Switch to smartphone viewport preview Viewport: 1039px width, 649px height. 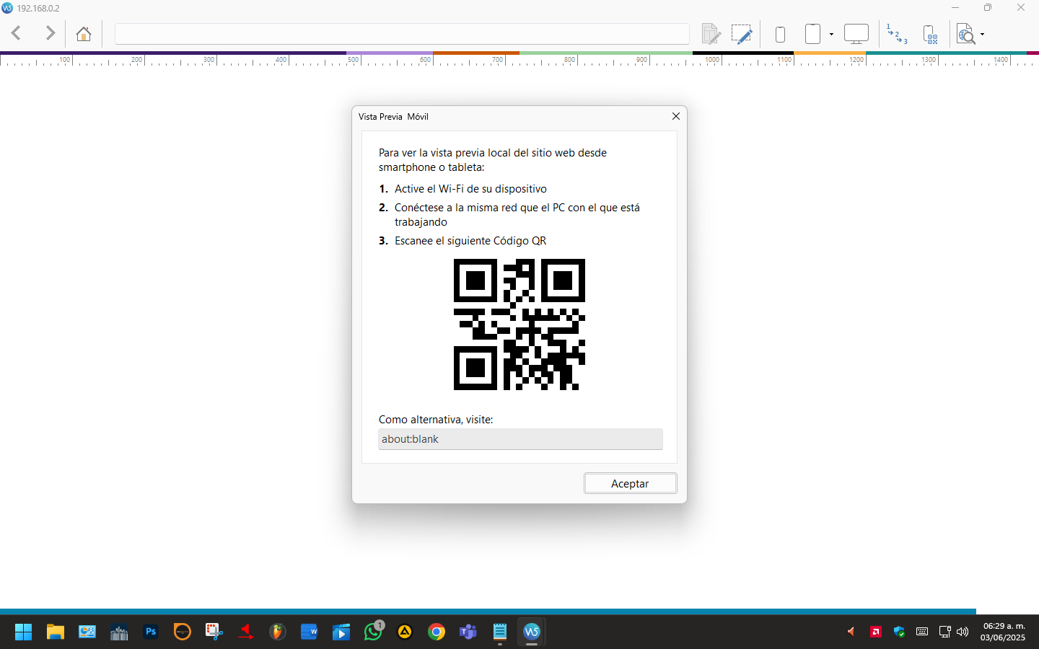(780, 34)
